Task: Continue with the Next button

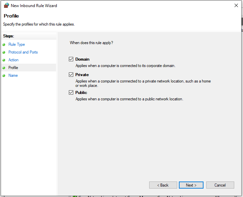Action: coord(191,185)
